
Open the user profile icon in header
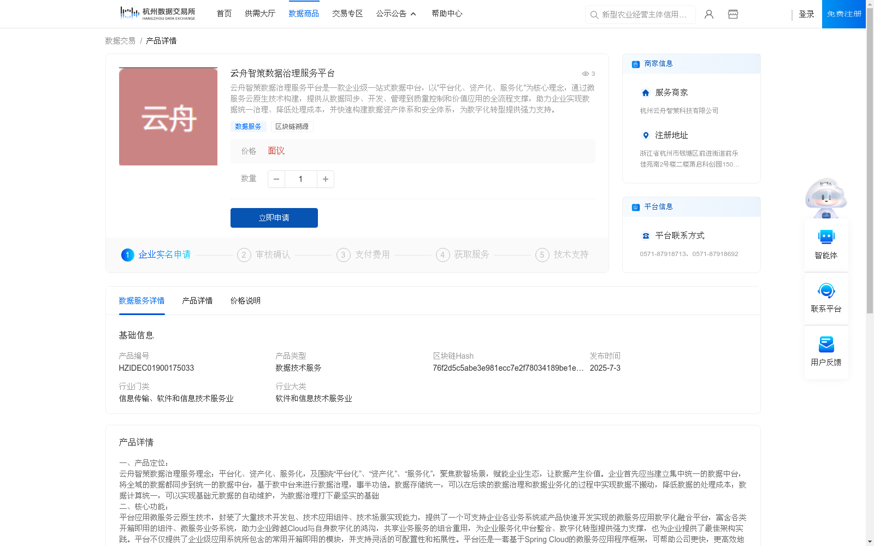709,14
